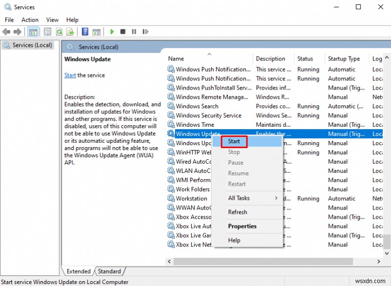Screen dimensions: 391x286
Task: Click the Start the service link
Action: [x=70, y=76]
